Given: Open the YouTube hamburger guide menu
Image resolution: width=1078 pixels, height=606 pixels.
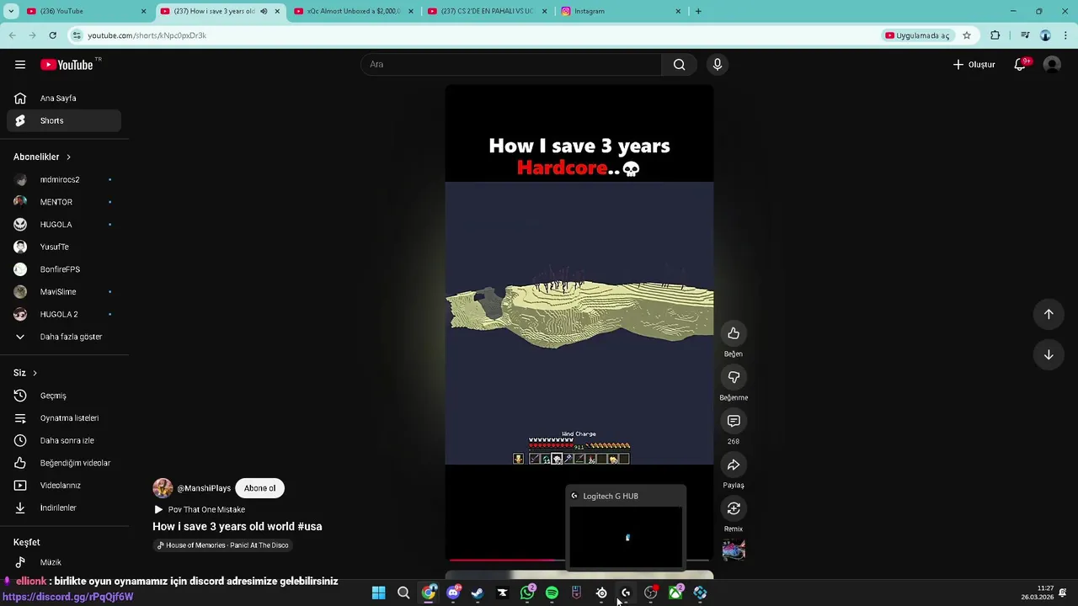Looking at the screenshot, I should point(20,65).
